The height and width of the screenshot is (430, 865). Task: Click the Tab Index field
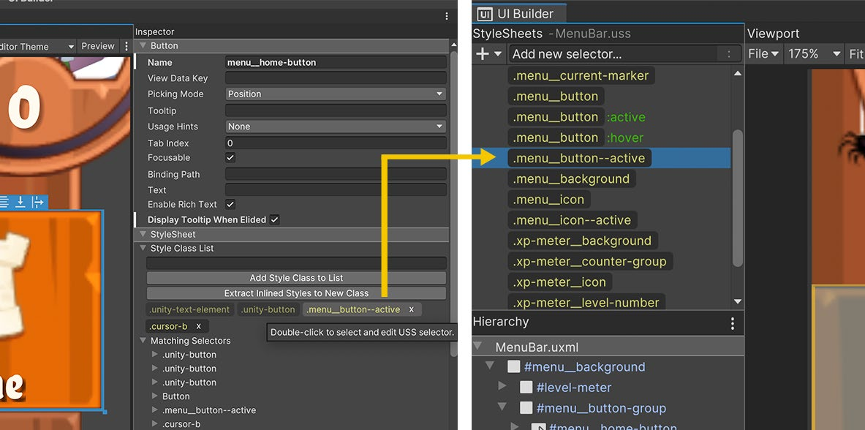click(x=336, y=143)
